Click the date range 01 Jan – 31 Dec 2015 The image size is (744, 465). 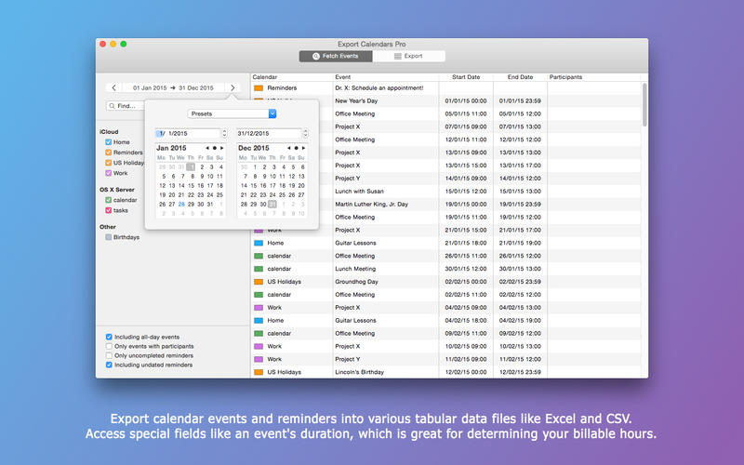click(173, 87)
